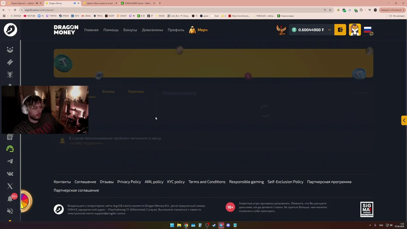Open the Все закладки bookmarks folder
Screen dimensions: 407x229
click(x=397, y=16)
